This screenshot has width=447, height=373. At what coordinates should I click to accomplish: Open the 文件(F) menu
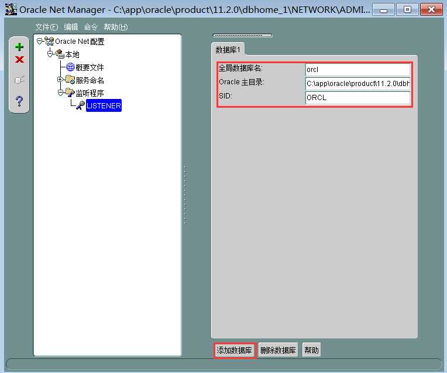pos(46,27)
